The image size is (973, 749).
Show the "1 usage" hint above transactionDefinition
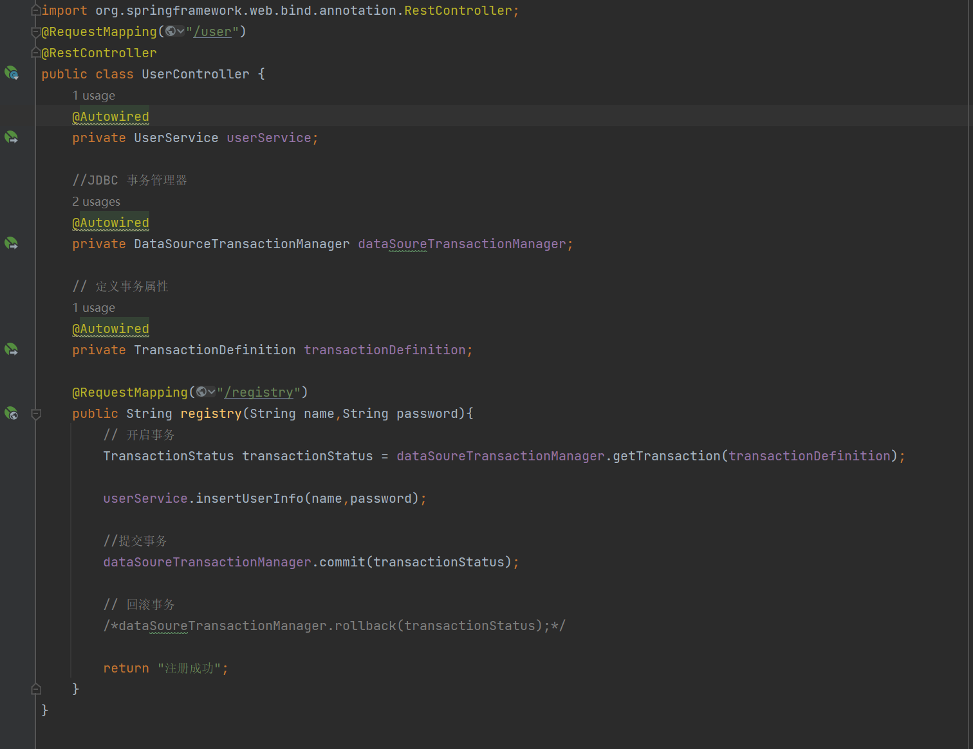click(x=94, y=307)
